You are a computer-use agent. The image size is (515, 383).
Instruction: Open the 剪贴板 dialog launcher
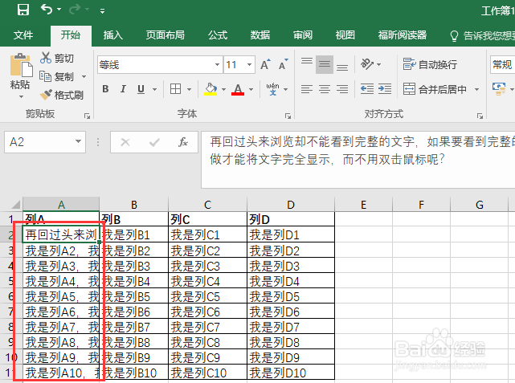[x=87, y=116]
